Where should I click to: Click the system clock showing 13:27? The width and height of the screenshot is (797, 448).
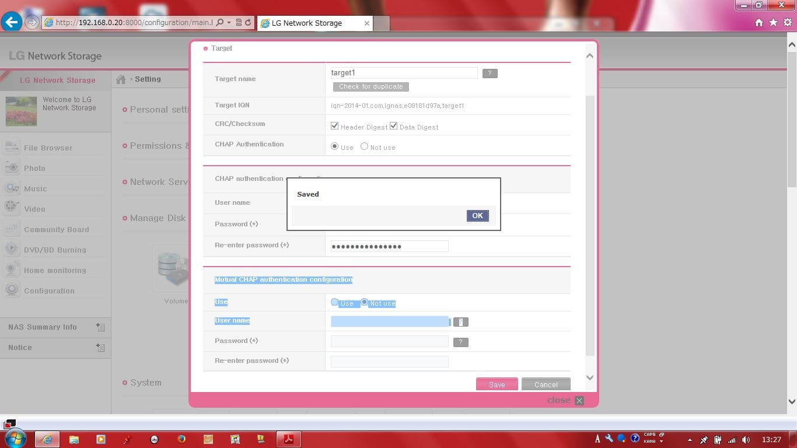click(771, 440)
